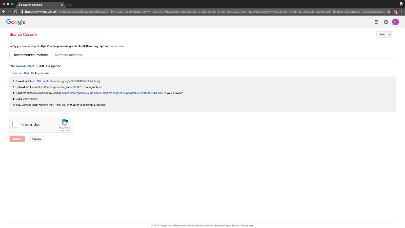Click the '© 2016 Google Inc.' footer text
Image resolution: width=405 pixels, height=228 pixels.
(161, 225)
